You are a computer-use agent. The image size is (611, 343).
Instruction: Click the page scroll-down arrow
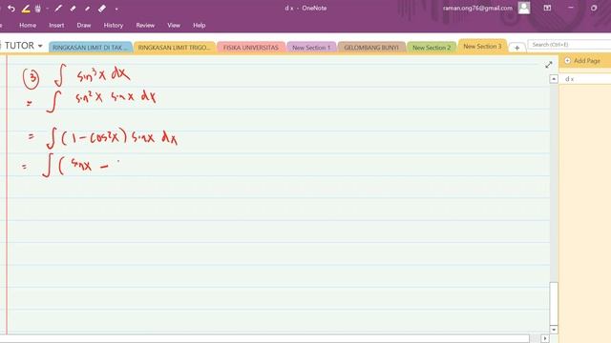point(554,330)
